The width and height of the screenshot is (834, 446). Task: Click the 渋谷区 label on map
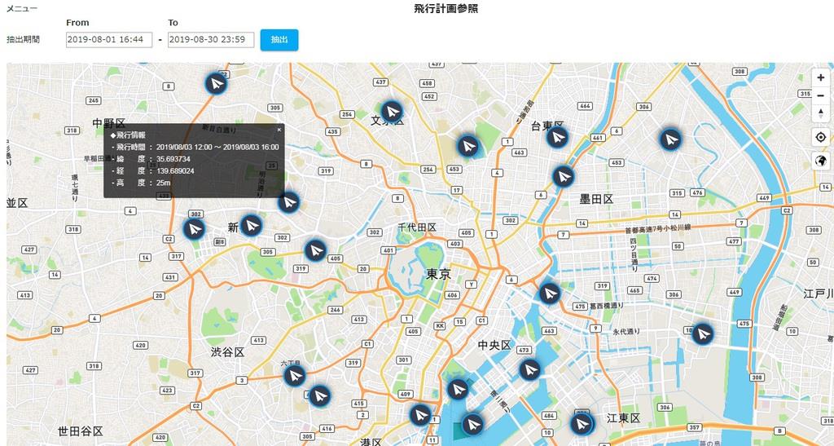click(227, 352)
